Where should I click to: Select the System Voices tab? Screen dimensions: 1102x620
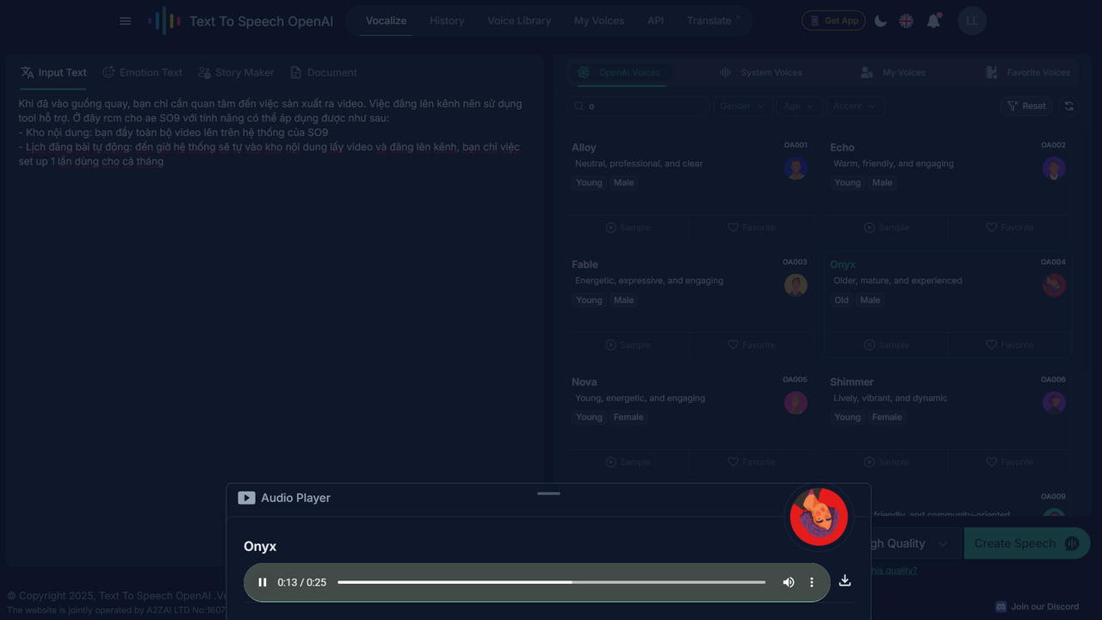click(761, 72)
